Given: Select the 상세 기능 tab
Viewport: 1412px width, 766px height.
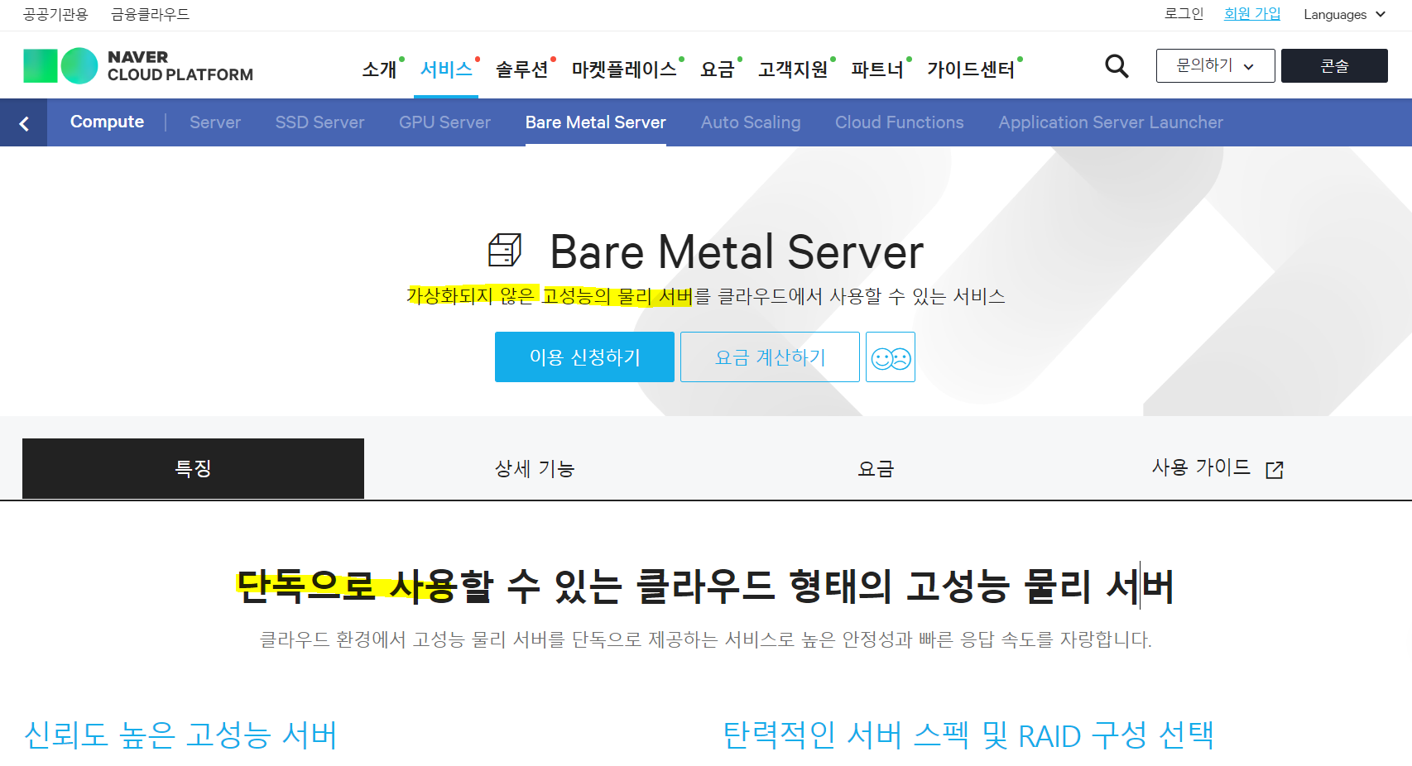Looking at the screenshot, I should click(x=535, y=469).
